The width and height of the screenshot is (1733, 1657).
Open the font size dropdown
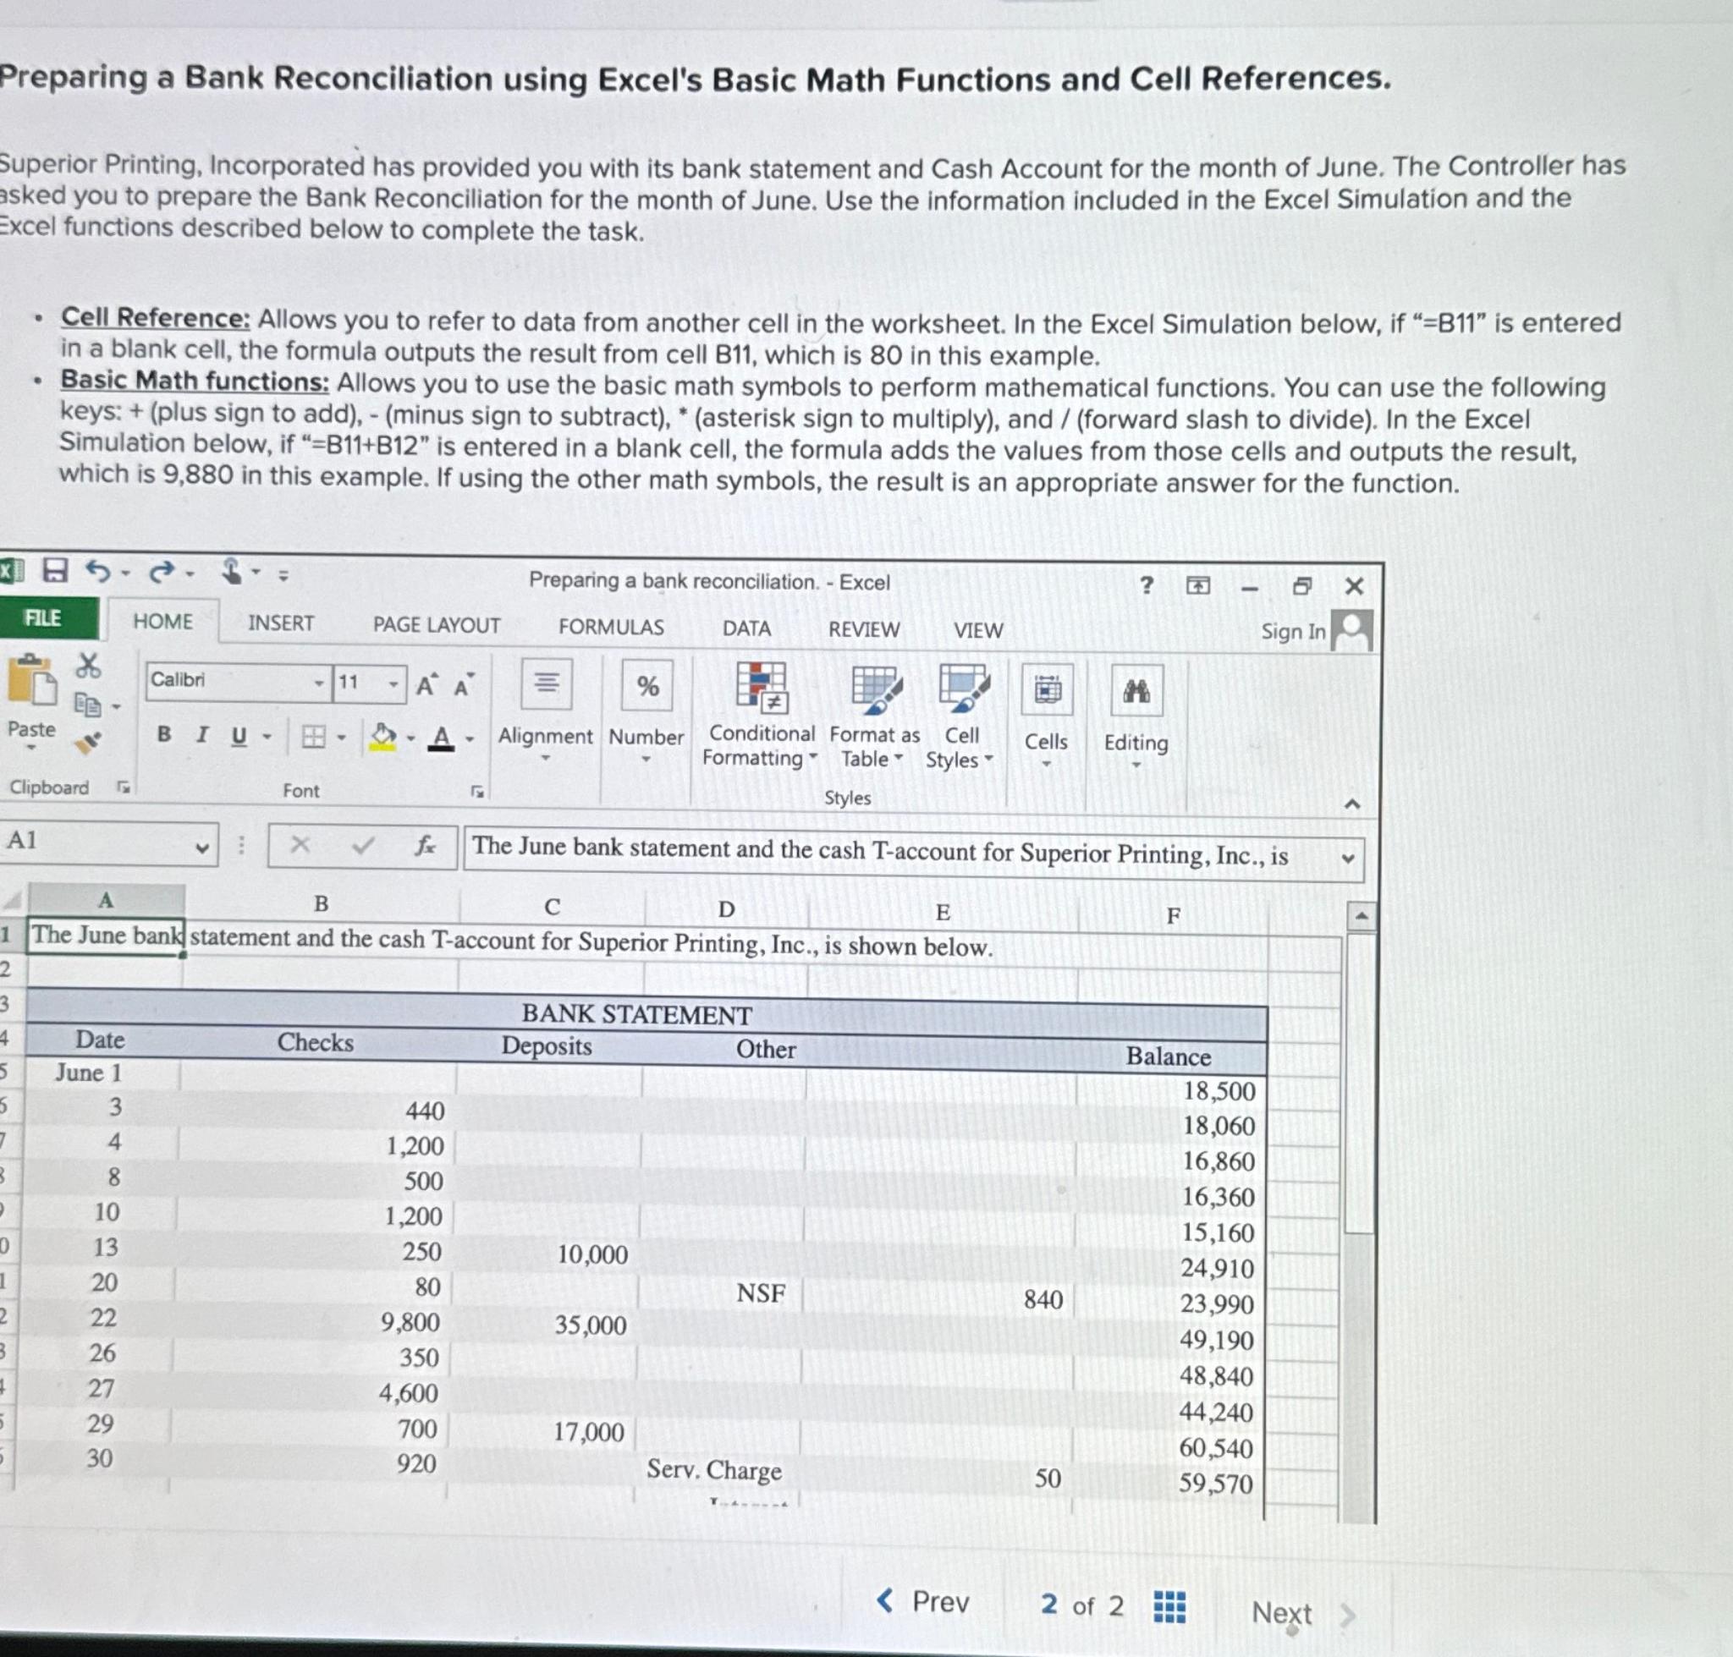[x=392, y=684]
